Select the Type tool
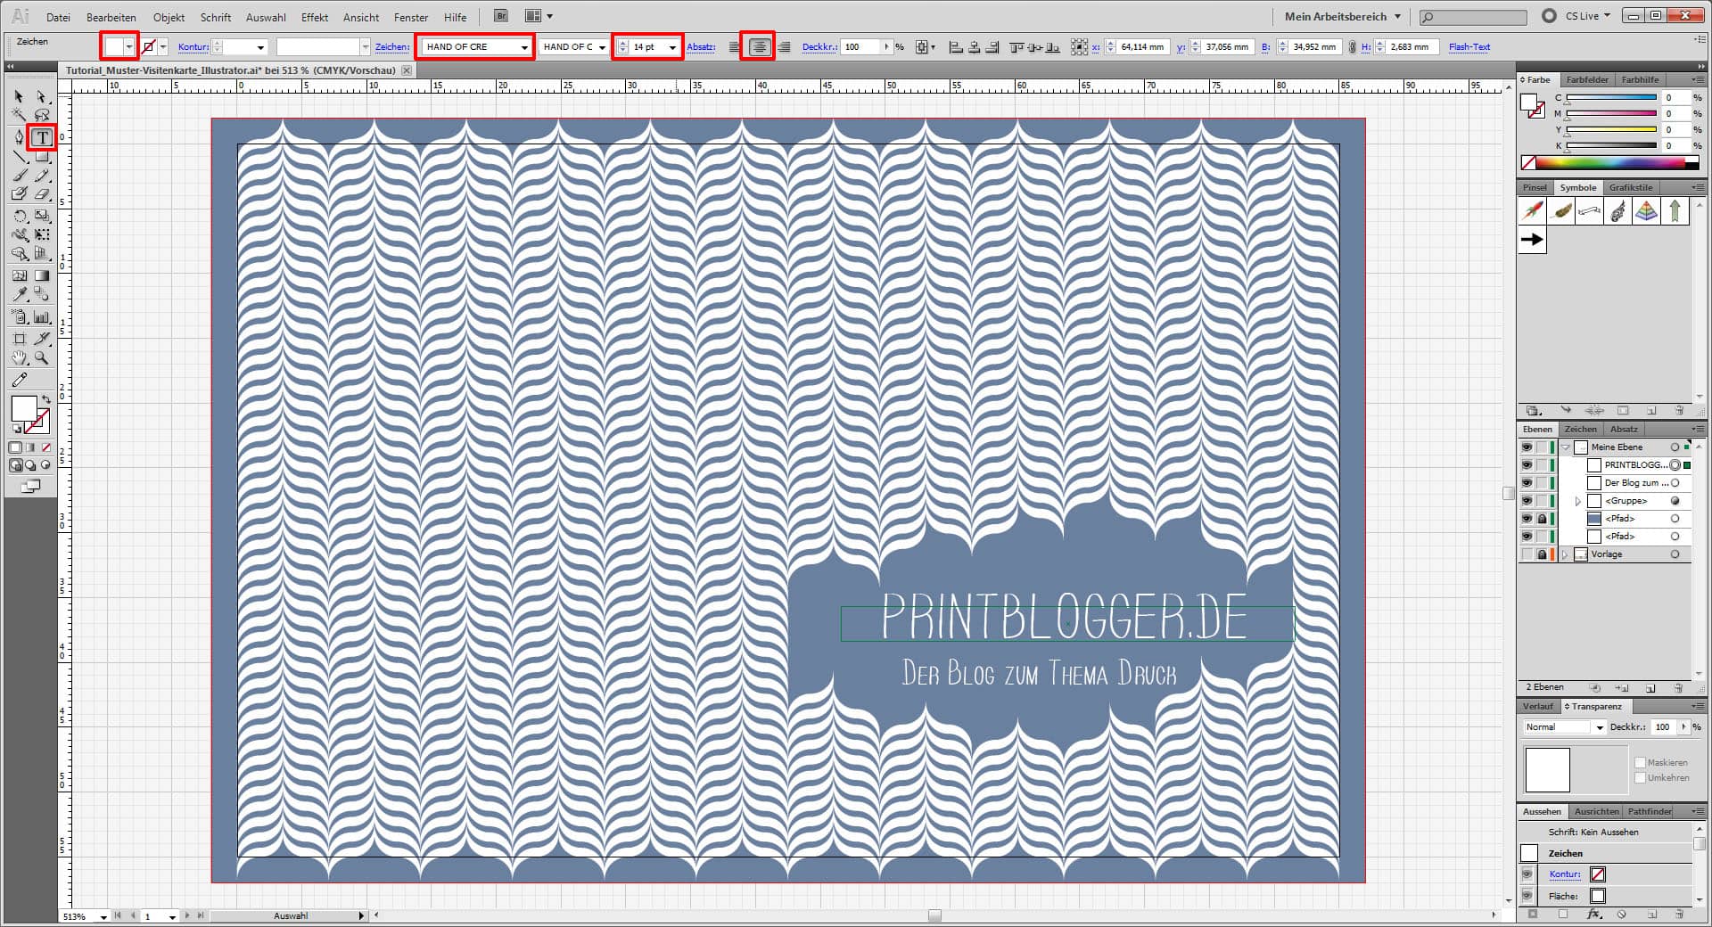This screenshot has height=927, width=1712. pos(41,137)
